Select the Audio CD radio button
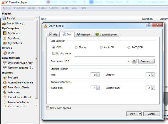Viewport: 168px width, 124px height. 101,47
